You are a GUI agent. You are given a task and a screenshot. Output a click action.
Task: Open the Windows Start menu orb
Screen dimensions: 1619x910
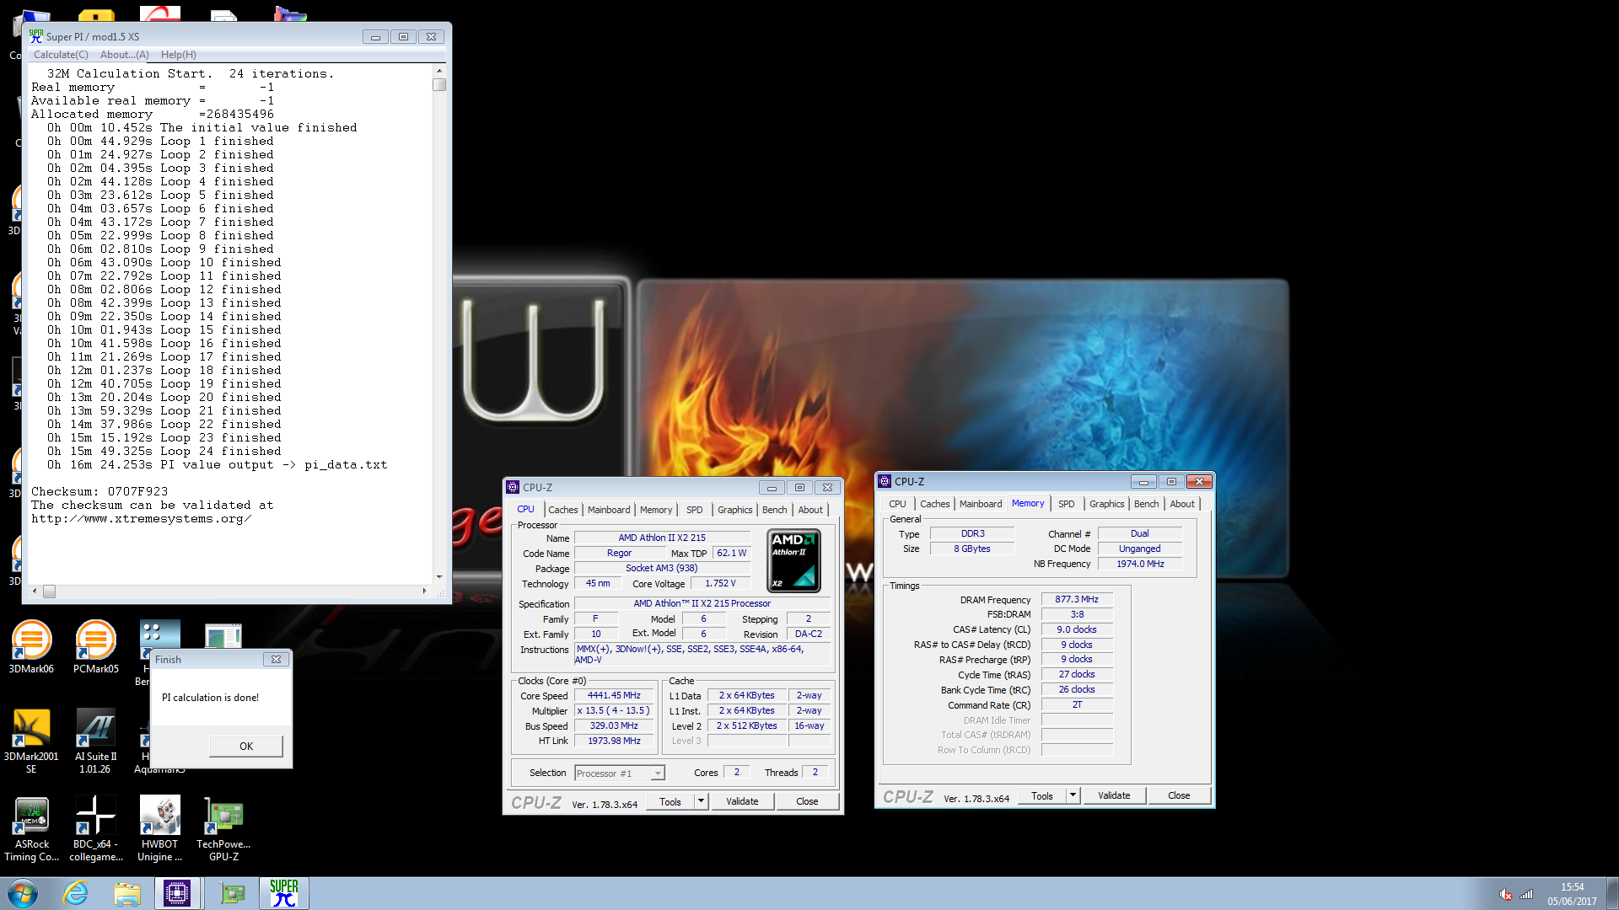point(23,893)
